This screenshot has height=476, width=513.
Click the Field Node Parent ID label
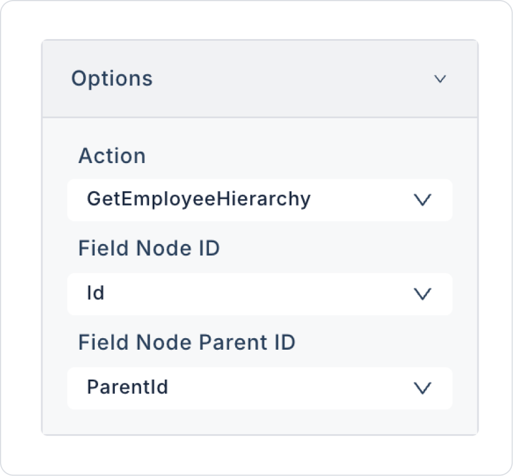coord(186,343)
